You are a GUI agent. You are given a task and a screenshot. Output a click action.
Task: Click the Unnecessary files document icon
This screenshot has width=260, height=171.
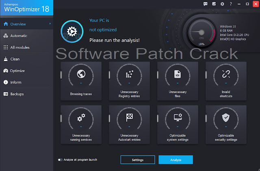178,74
